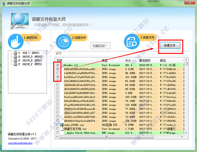Select the 224e3669b1b346d79b1e7b file row
197x152 pixels.
(x=120, y=81)
